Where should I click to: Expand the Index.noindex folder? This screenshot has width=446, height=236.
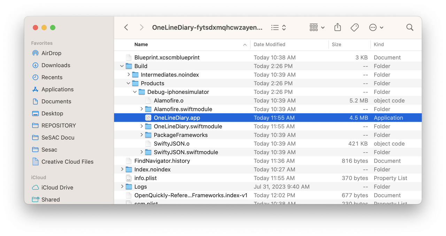(x=122, y=169)
